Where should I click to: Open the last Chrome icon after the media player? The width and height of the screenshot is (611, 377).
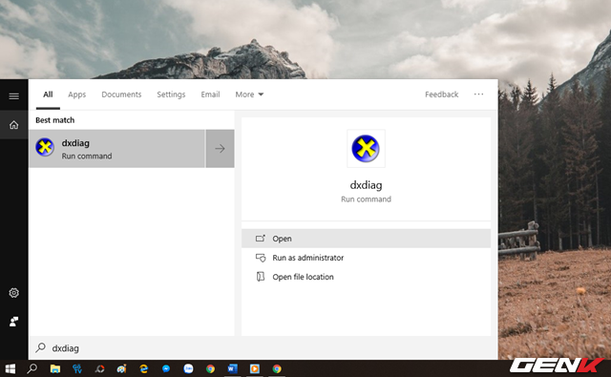(277, 368)
